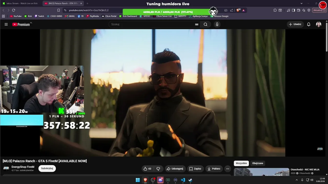Open the GMAIL bookmark
Viewport: 328px width, 184px height.
pos(70,16)
